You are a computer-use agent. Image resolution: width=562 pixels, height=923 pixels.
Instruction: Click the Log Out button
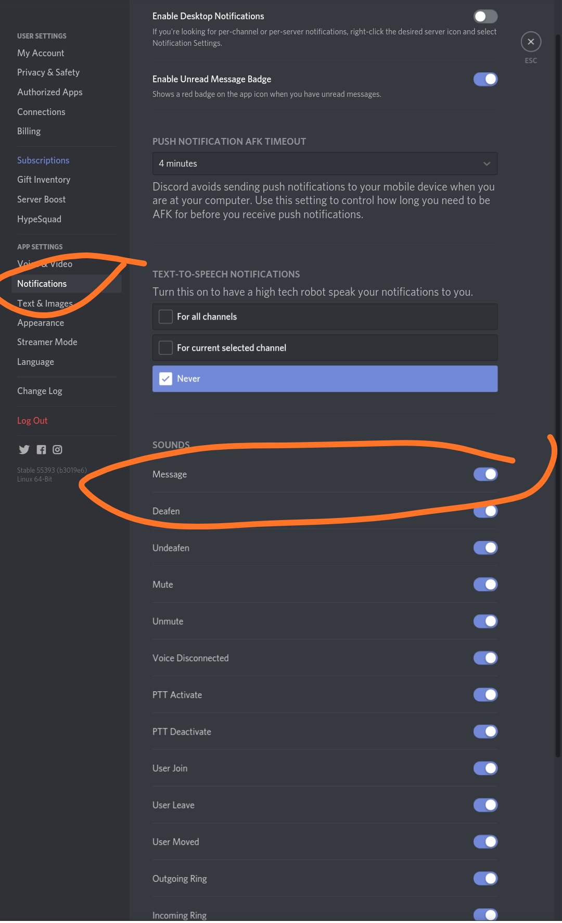(x=32, y=421)
